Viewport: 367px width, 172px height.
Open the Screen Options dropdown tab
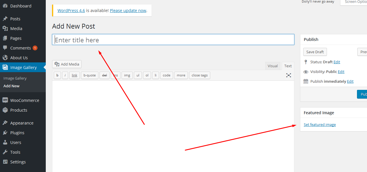pos(354,2)
